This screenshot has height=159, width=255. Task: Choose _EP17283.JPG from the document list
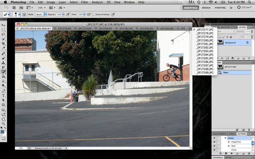click(x=205, y=51)
